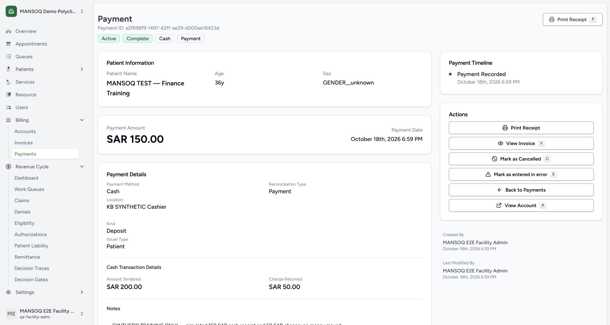
Task: Click warning triangle on Mark as entered in error
Action: pos(488,174)
